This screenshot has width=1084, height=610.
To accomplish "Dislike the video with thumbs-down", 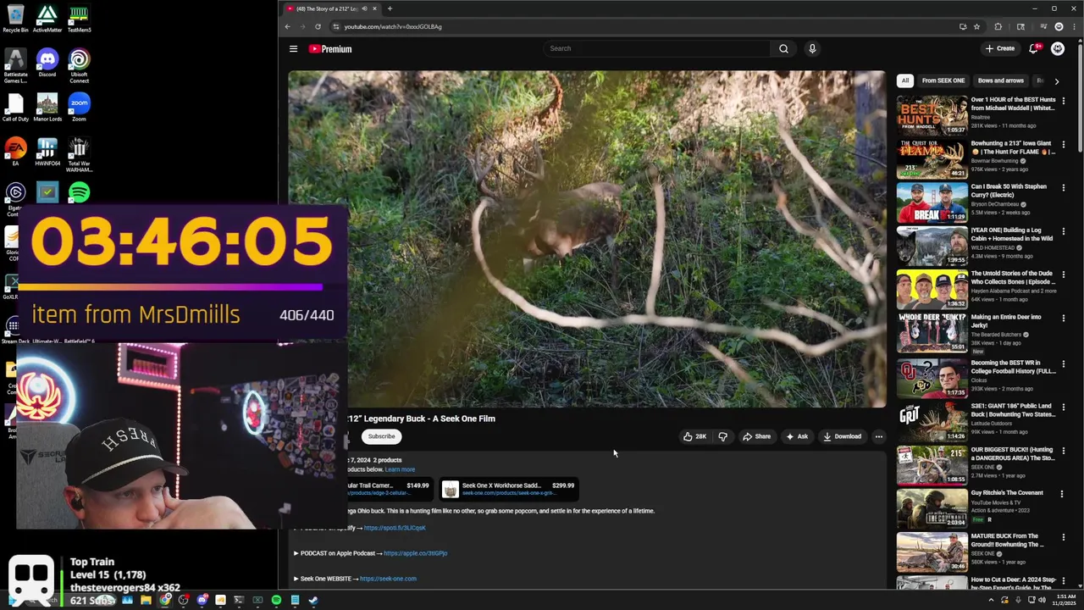I will point(722,436).
